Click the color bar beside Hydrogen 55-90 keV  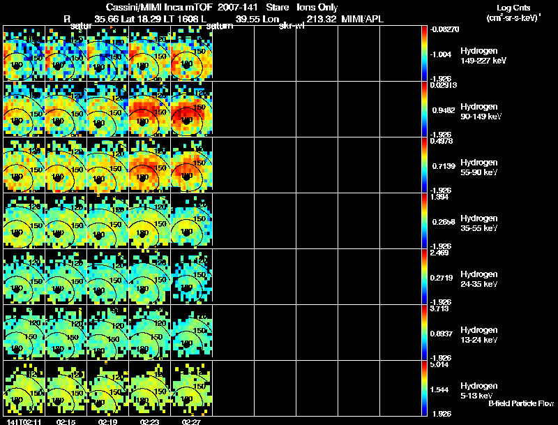[x=424, y=165]
